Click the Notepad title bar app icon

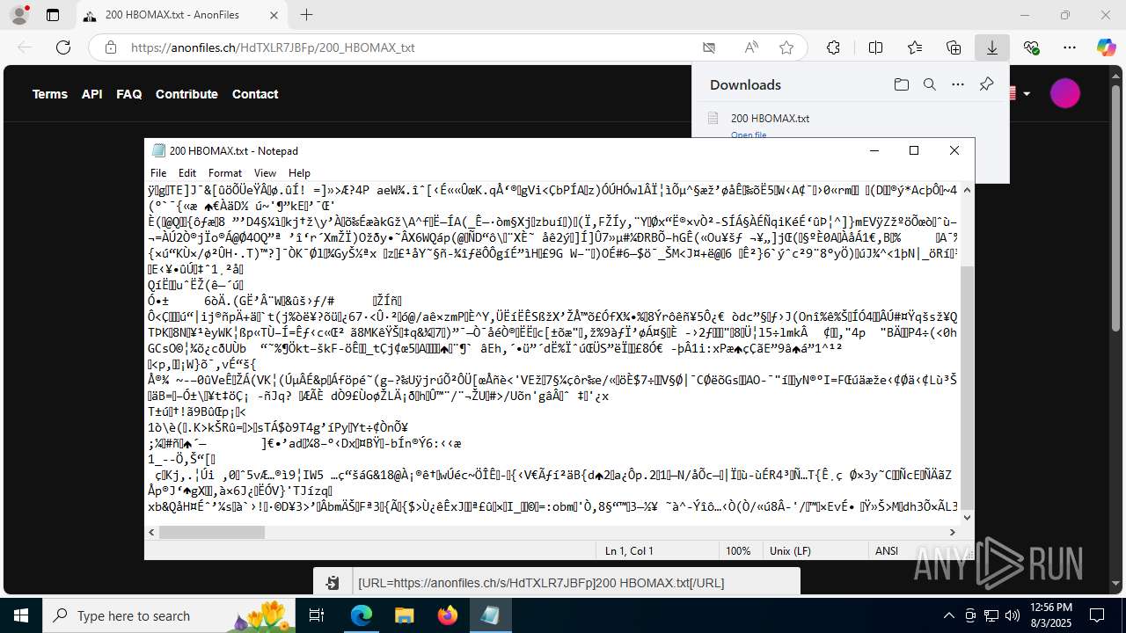(158, 150)
